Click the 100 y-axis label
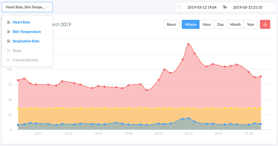 (x=9, y=69)
